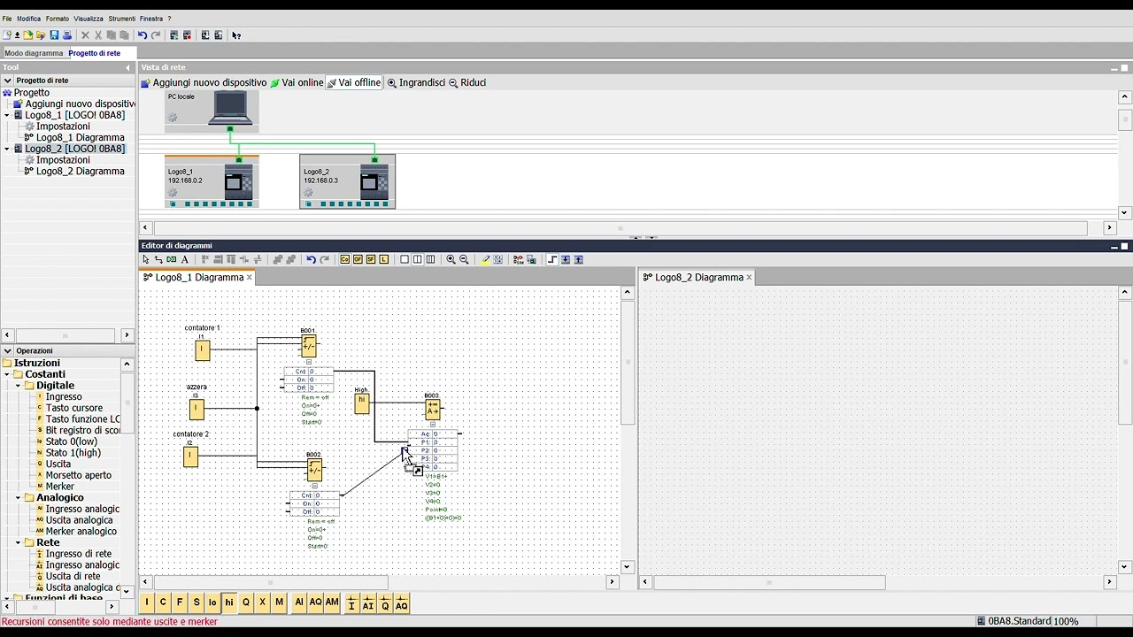Show the GF basic functions toolbar button
The height and width of the screenshot is (637, 1133).
(358, 259)
